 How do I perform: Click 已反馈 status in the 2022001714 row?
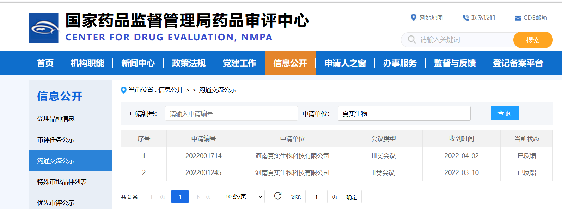(527, 156)
